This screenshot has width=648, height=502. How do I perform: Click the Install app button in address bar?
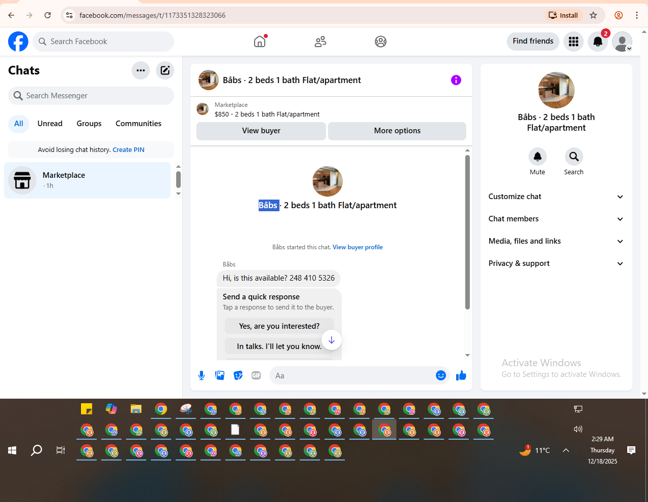[x=563, y=15]
